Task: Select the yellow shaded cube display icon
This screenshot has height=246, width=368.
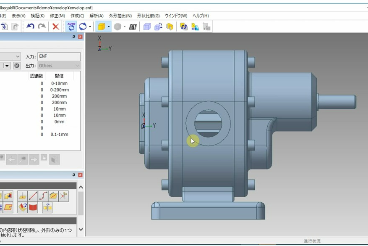Action: coord(101,26)
